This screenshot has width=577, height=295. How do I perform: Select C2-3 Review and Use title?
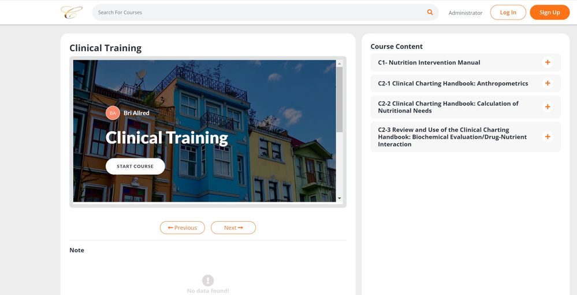452,137
